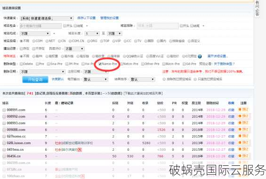Click the 展开详细设置 link
266x179 pixels.
(x=218, y=56)
